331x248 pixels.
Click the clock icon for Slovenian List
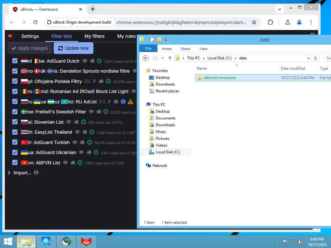tap(84, 122)
